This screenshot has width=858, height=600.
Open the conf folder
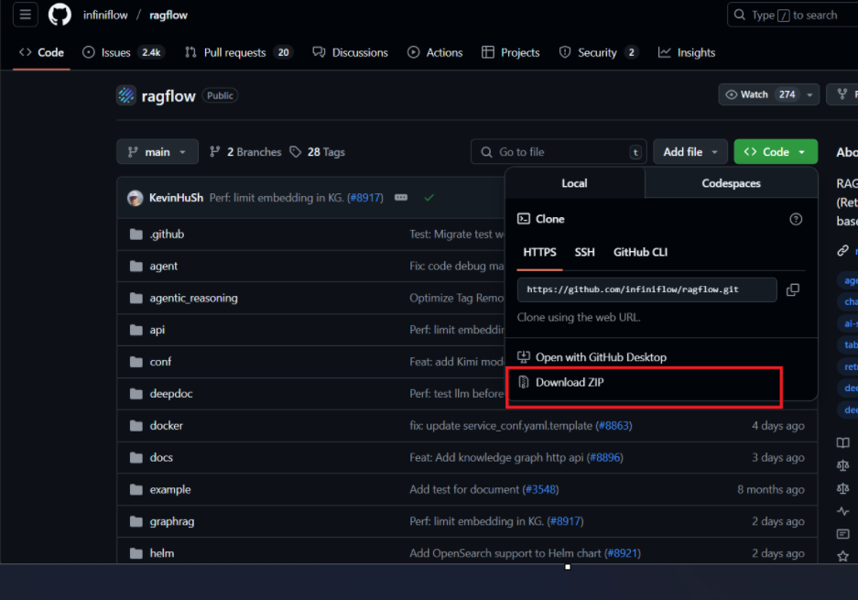pos(160,362)
